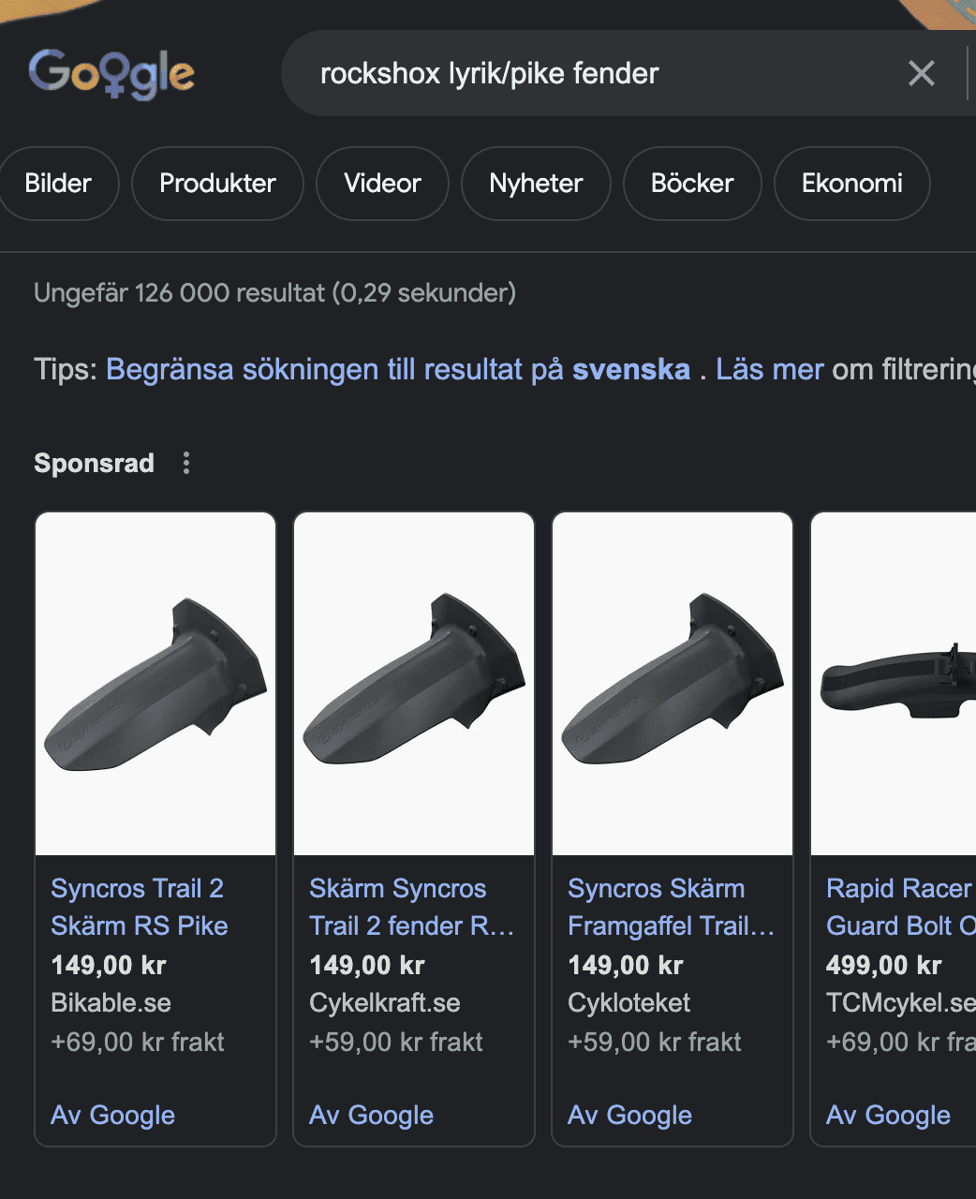Show results under Böcker tab

point(692,184)
